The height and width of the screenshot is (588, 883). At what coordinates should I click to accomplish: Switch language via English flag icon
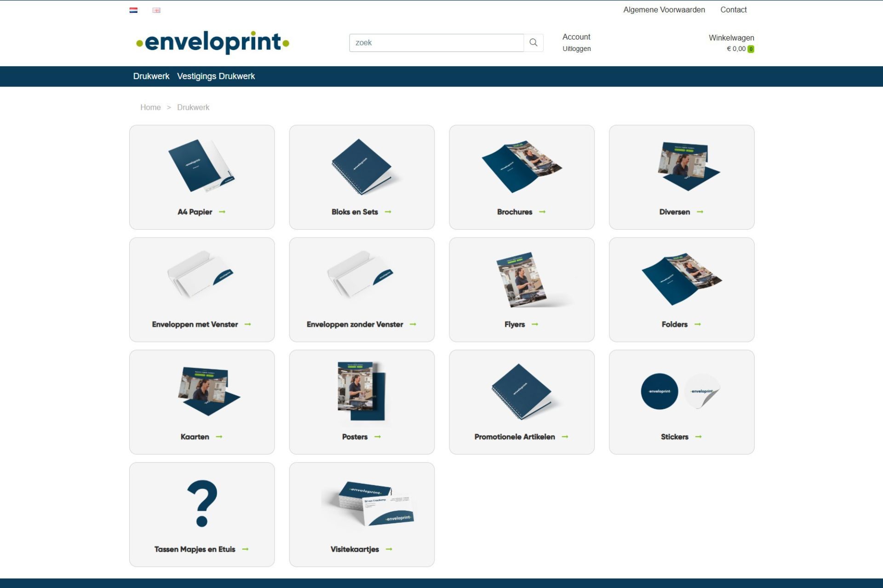pyautogui.click(x=156, y=10)
